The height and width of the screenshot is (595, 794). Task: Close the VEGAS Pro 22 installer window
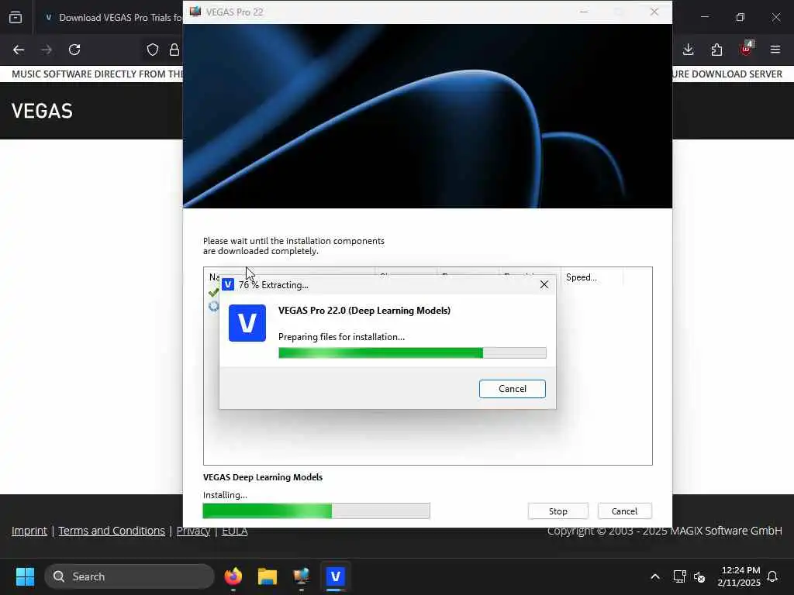(x=654, y=12)
